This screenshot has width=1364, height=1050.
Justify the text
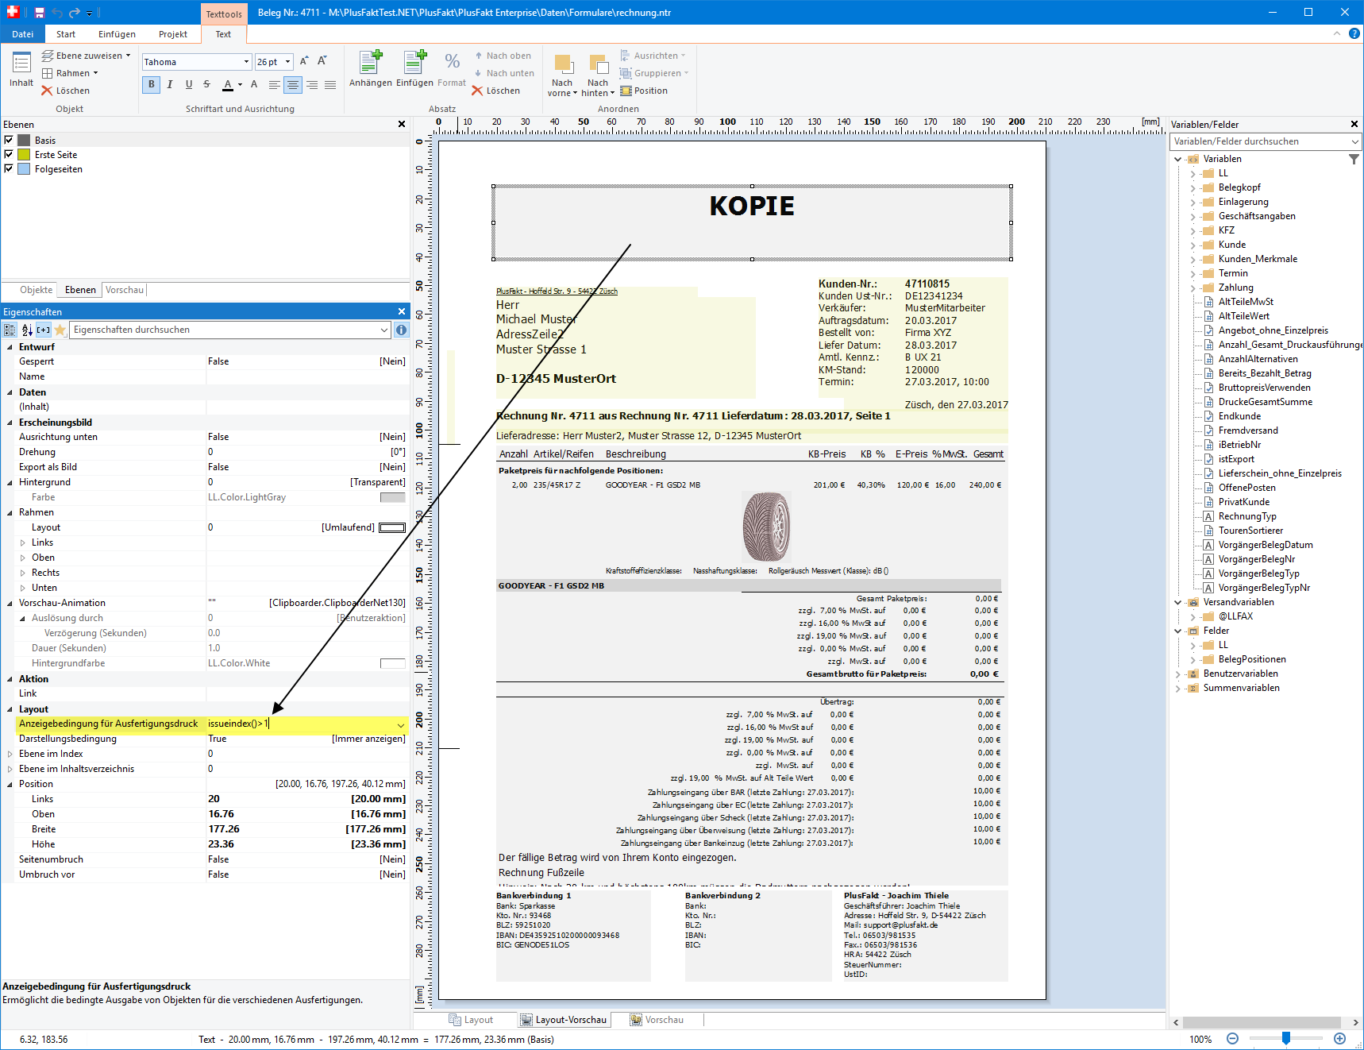pyautogui.click(x=330, y=84)
